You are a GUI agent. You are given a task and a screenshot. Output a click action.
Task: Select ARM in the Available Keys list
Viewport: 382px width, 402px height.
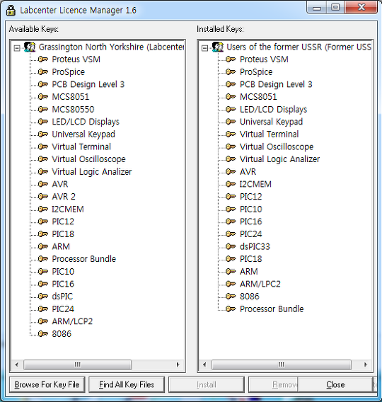pyautogui.click(x=61, y=246)
